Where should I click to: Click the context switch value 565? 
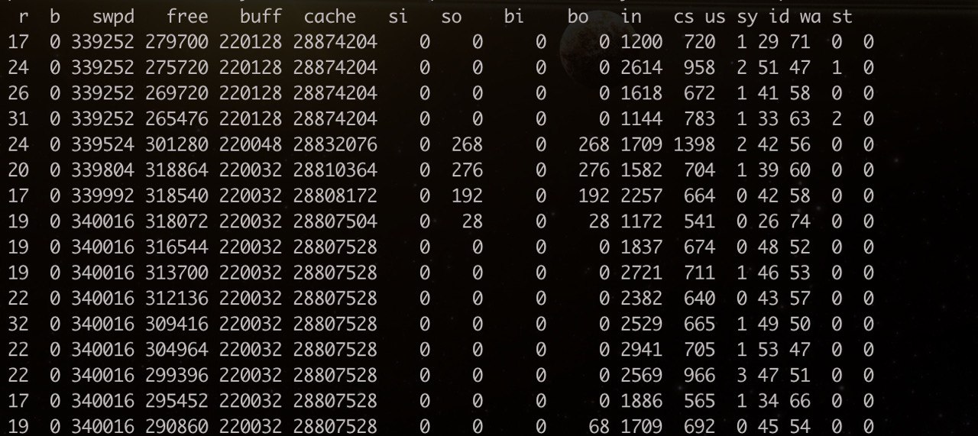700,400
